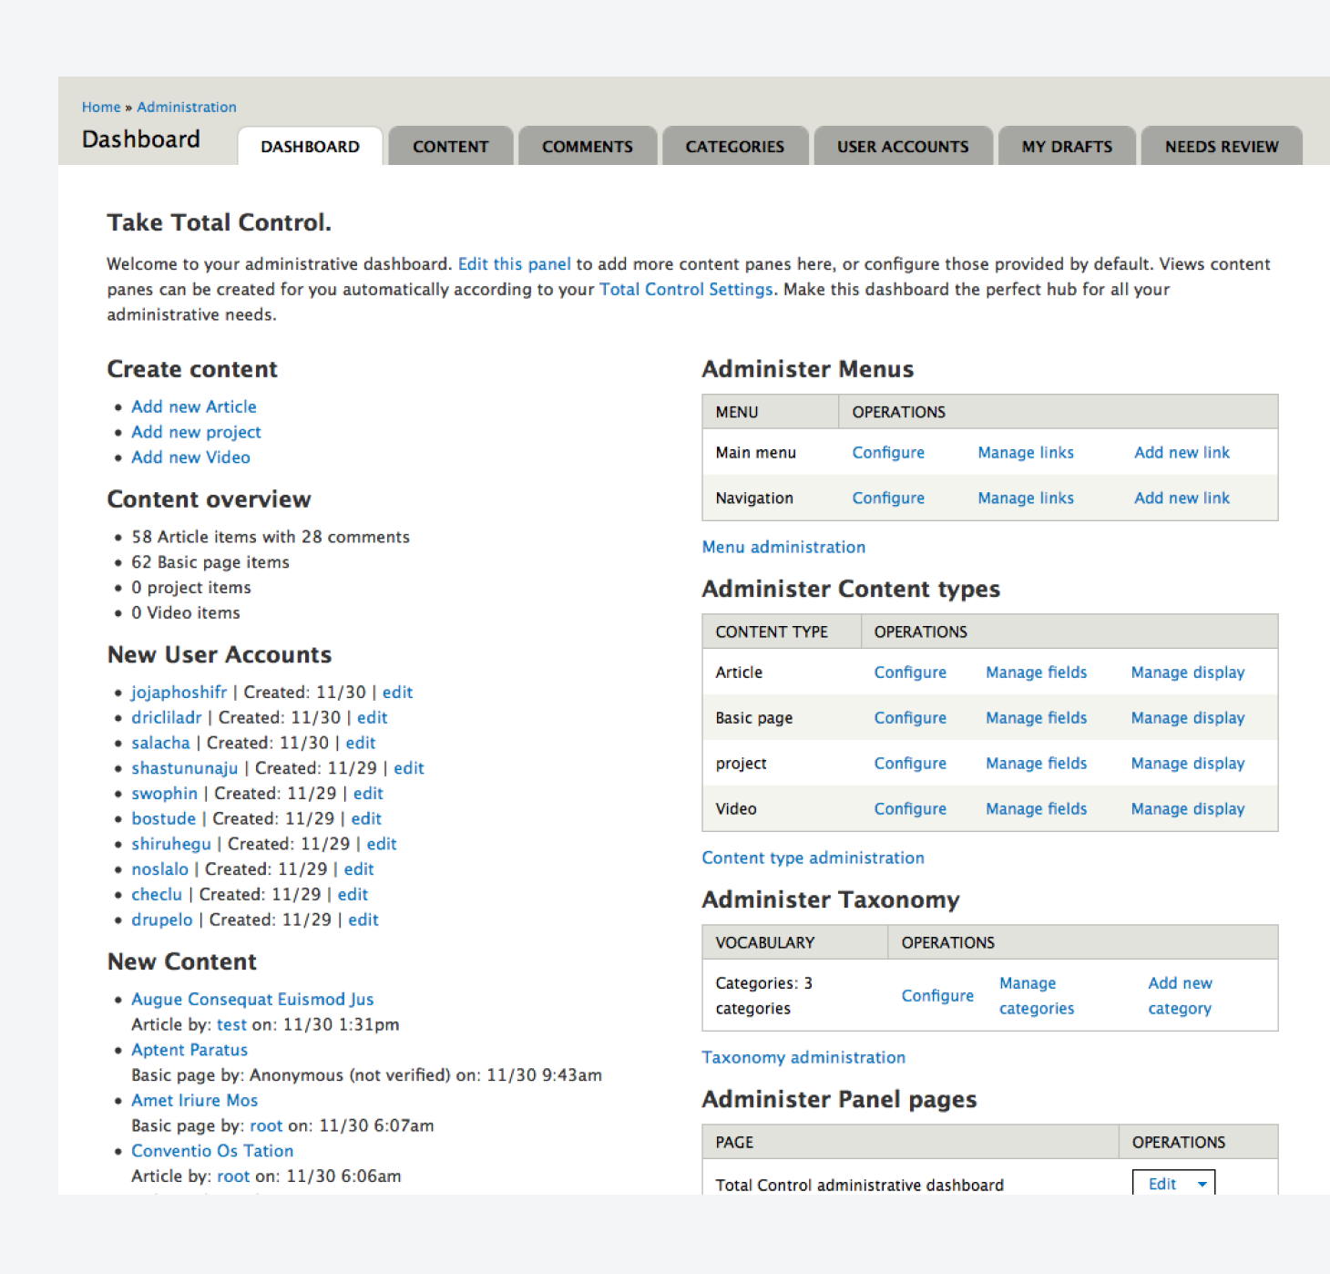Expand the Edit operations dropdown for the dashboard page
The width and height of the screenshot is (1330, 1274).
(1201, 1183)
